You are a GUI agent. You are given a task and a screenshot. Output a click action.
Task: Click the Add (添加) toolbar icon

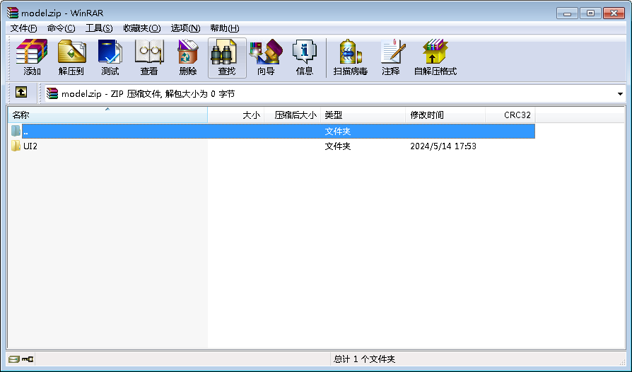[32, 58]
